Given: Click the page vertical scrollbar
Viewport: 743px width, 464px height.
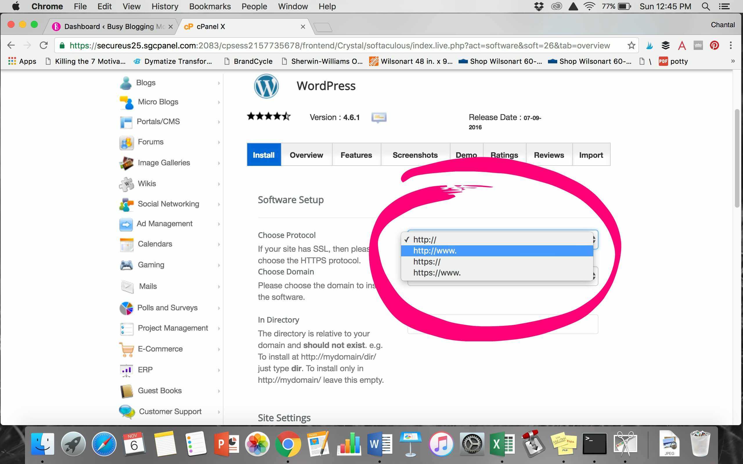Looking at the screenshot, I should tap(737, 158).
